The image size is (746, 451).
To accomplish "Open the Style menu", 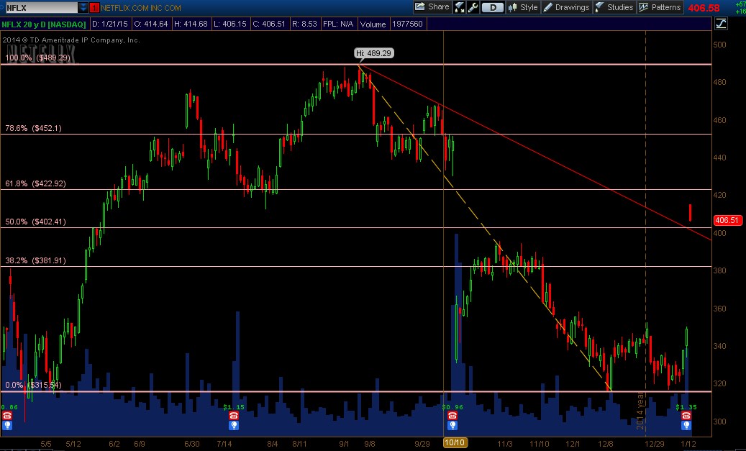I will [523, 7].
